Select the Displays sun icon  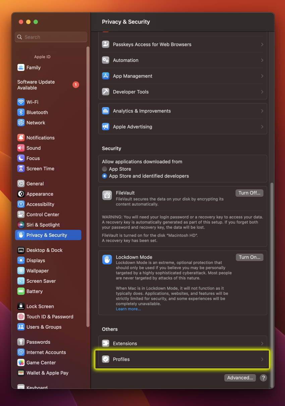(x=21, y=260)
